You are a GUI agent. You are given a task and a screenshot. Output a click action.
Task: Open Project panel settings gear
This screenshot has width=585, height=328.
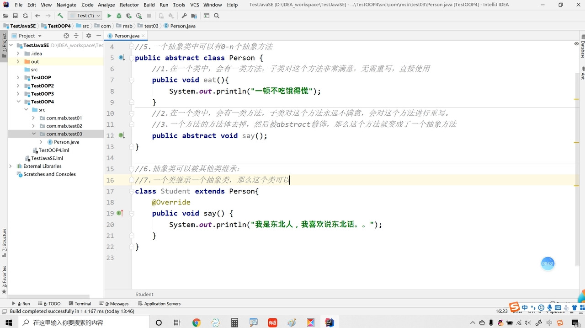[x=89, y=36]
